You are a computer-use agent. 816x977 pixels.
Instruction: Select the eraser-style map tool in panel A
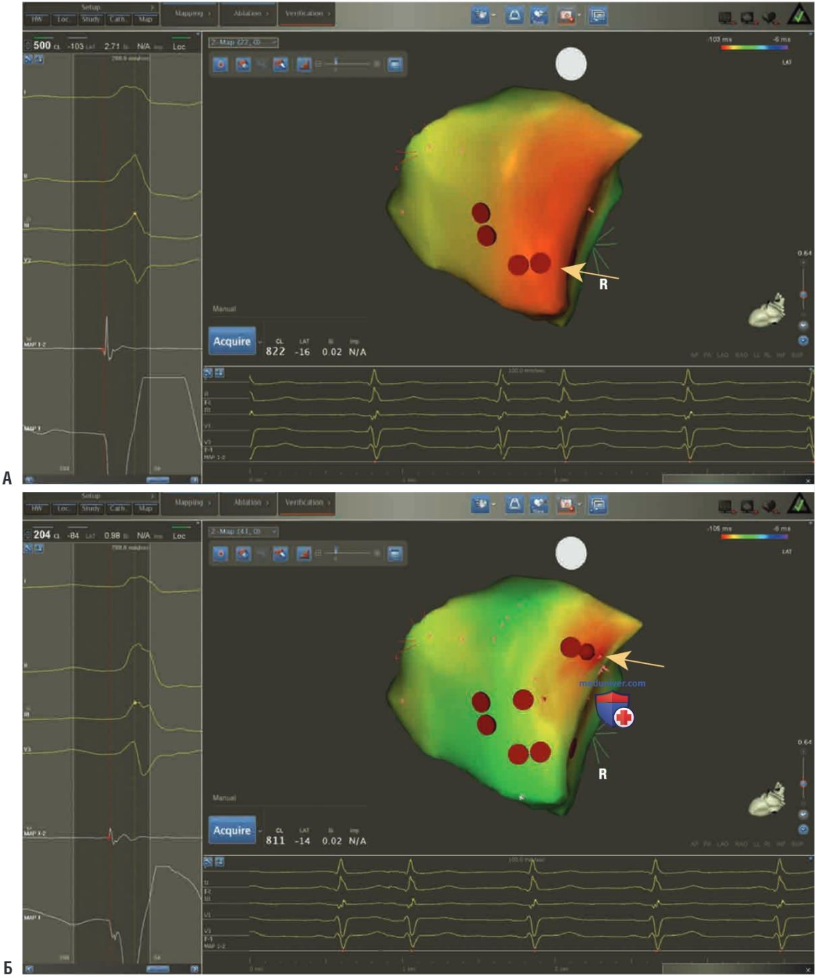[281, 64]
